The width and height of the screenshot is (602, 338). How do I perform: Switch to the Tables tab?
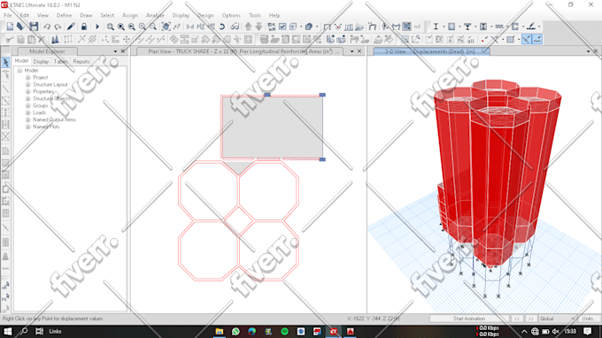[61, 61]
